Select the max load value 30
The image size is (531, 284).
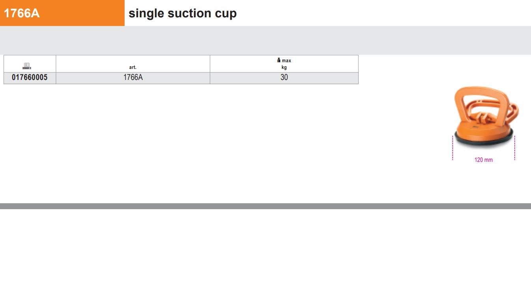click(284, 78)
